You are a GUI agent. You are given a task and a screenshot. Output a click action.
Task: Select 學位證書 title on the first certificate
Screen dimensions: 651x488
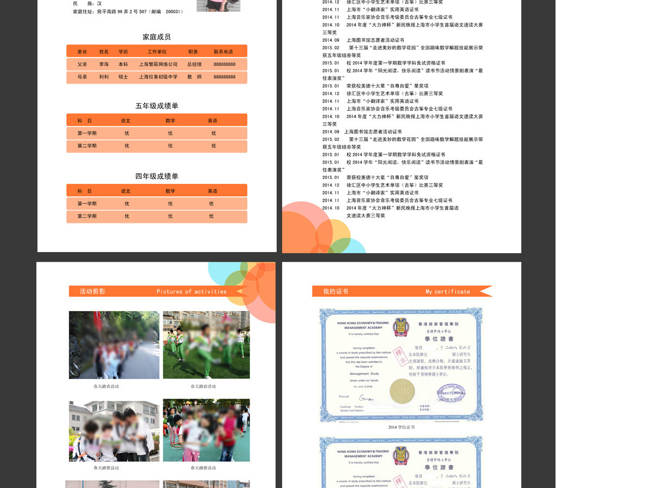439,338
